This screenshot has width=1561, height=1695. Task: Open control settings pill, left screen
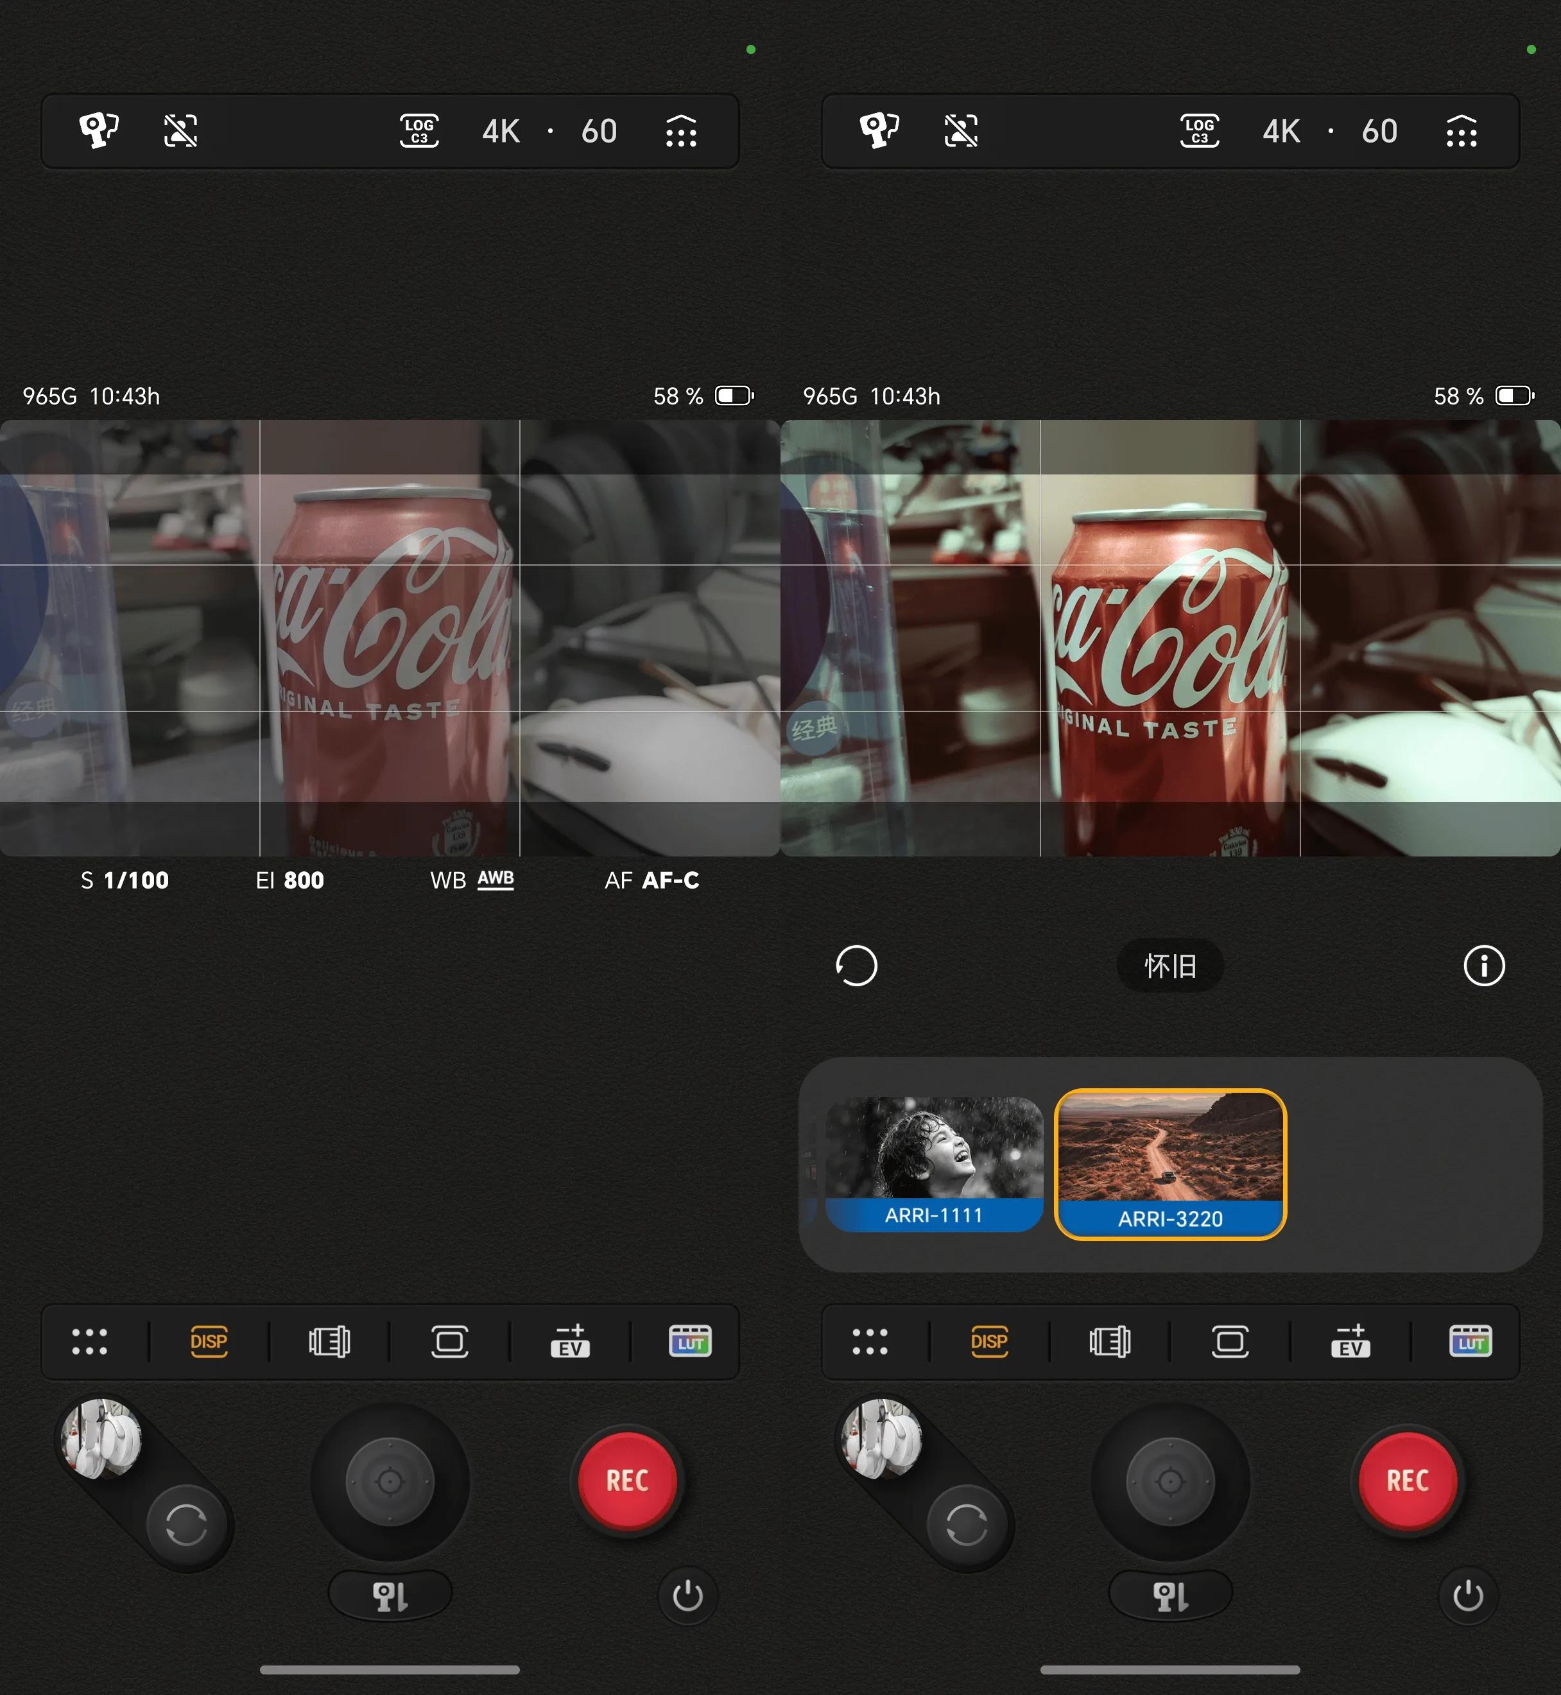point(390,1595)
